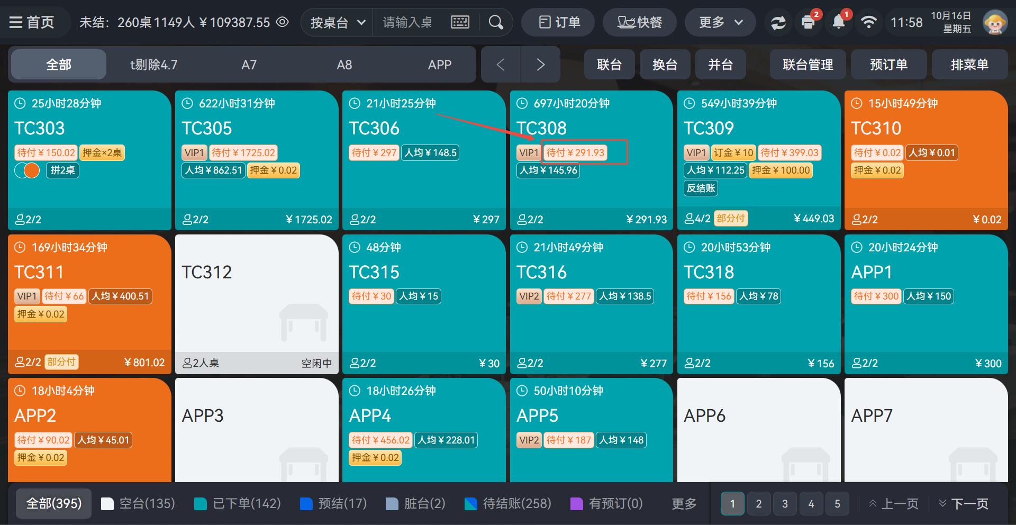This screenshot has width=1016, height=525.
Task: Filter tables by 有预订(0) status
Action: tap(606, 503)
